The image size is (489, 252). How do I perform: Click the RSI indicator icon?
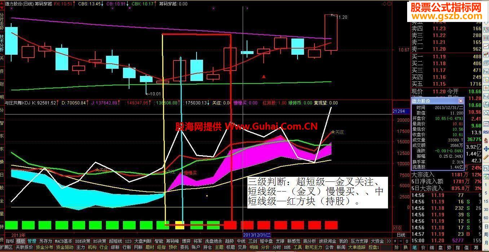[x=486, y=132]
